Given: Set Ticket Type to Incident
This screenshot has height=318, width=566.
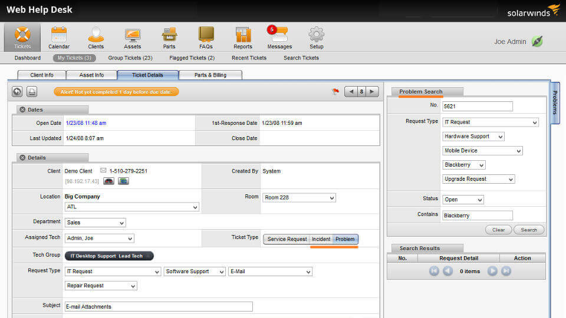Looking at the screenshot, I should pyautogui.click(x=321, y=239).
